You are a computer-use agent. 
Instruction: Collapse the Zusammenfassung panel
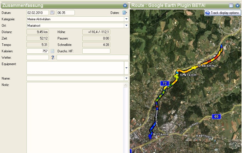[125, 6]
